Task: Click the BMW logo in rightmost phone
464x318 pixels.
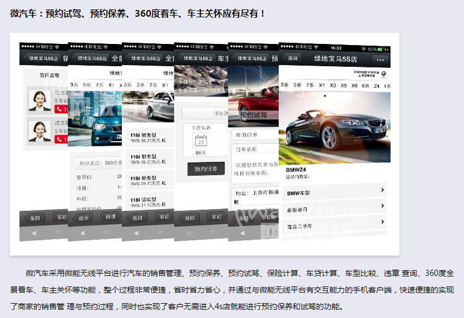Action: [383, 73]
